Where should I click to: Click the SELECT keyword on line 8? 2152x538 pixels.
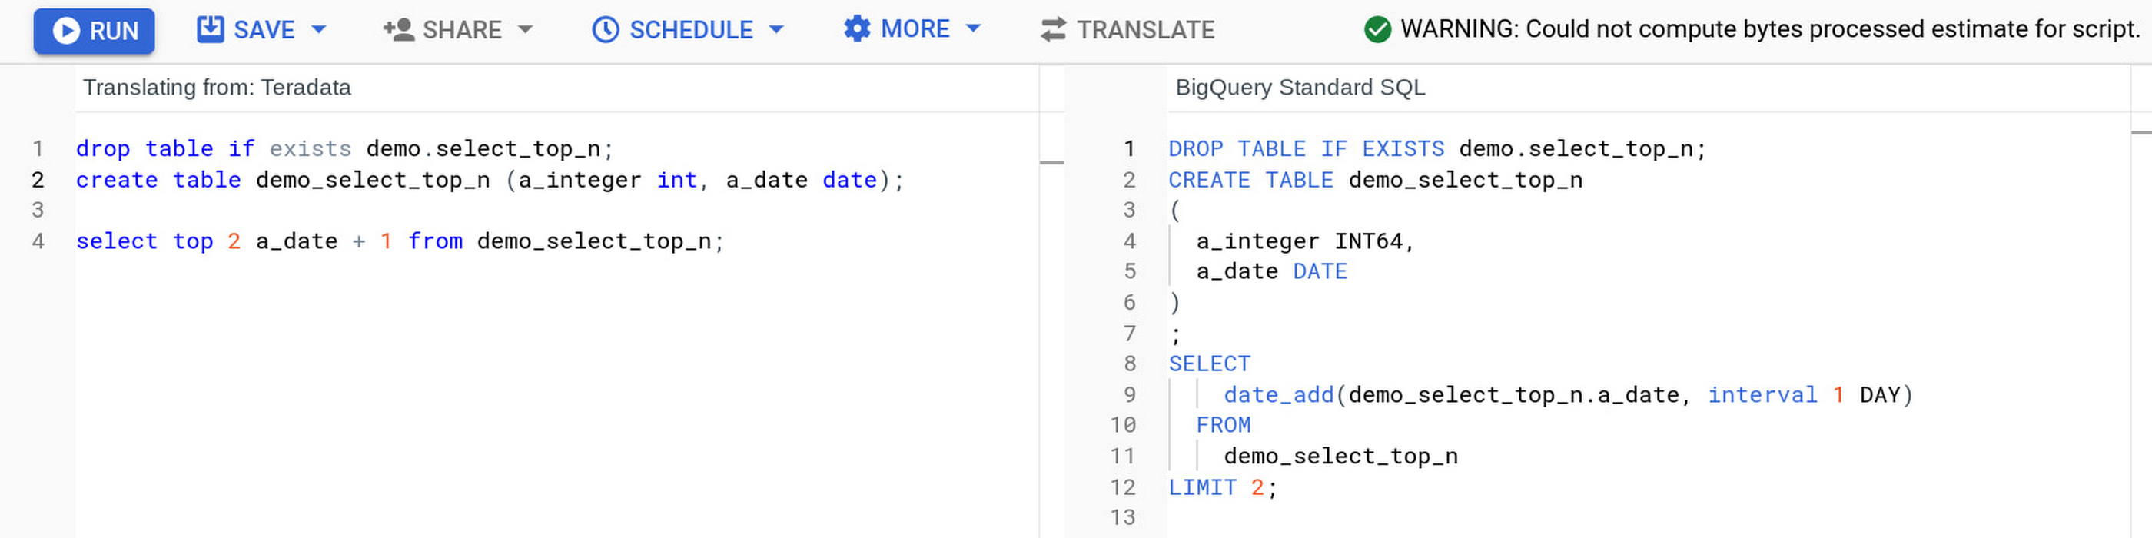tap(1210, 364)
